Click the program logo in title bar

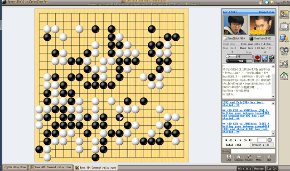click(x=4, y=2)
